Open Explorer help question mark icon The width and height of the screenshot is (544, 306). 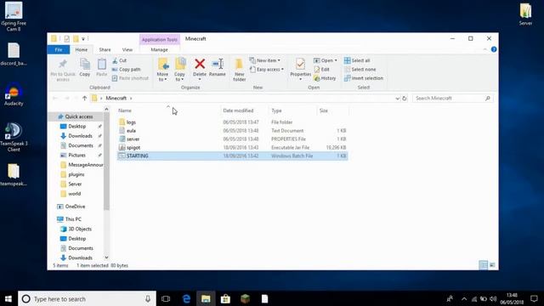coord(494,49)
